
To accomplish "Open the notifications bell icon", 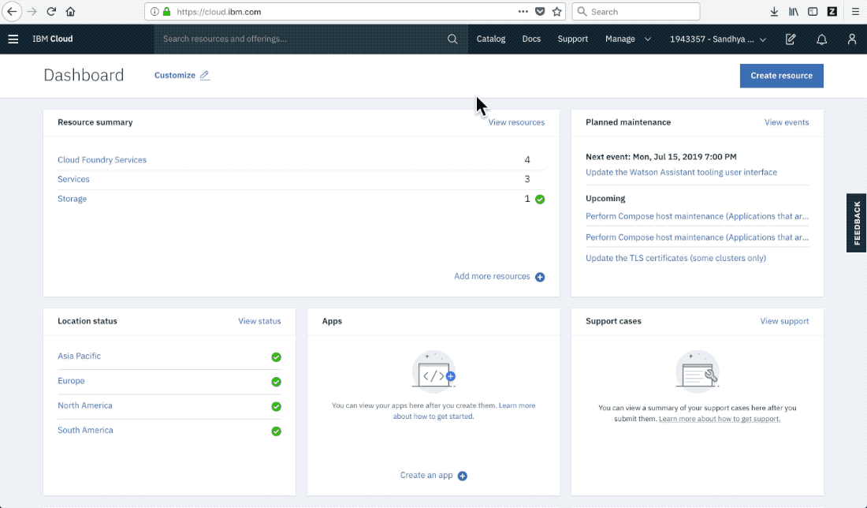I will (821, 39).
